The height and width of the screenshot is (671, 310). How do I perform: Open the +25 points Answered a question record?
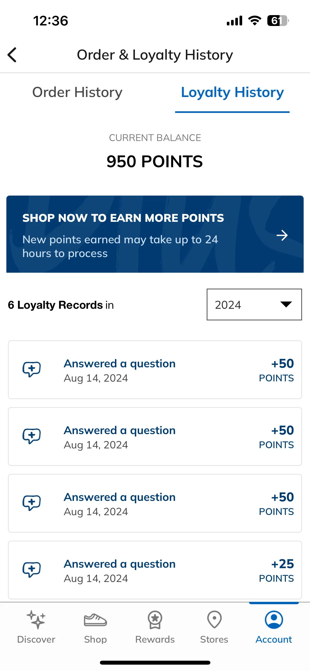click(x=155, y=570)
